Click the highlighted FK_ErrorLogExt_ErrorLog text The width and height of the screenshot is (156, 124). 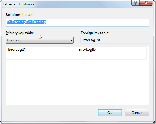pos(26,22)
